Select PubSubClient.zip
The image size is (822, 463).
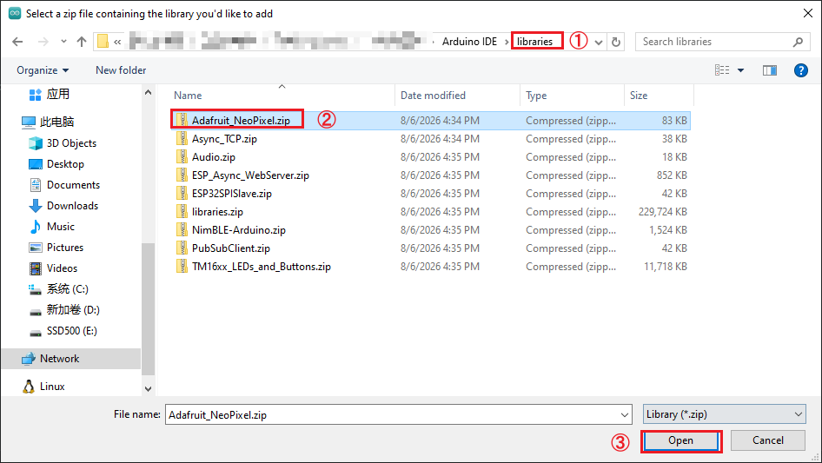click(x=230, y=248)
